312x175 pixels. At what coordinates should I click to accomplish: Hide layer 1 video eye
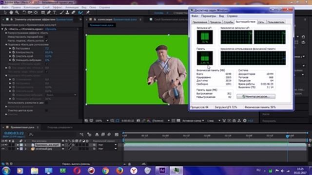[3, 145]
